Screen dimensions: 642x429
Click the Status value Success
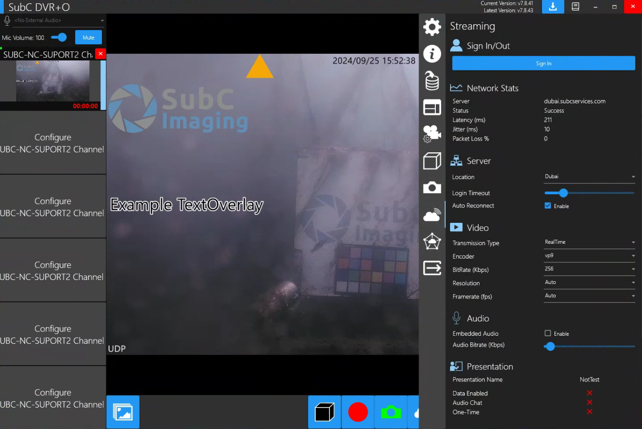pyautogui.click(x=554, y=110)
